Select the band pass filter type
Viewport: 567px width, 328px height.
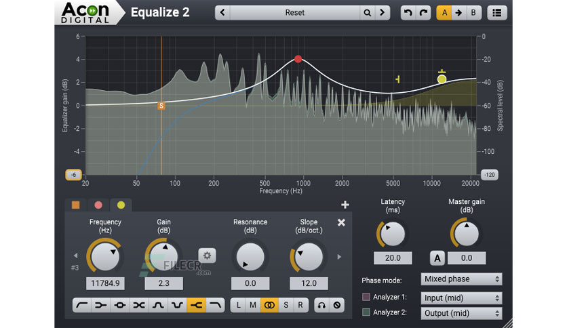pos(158,305)
